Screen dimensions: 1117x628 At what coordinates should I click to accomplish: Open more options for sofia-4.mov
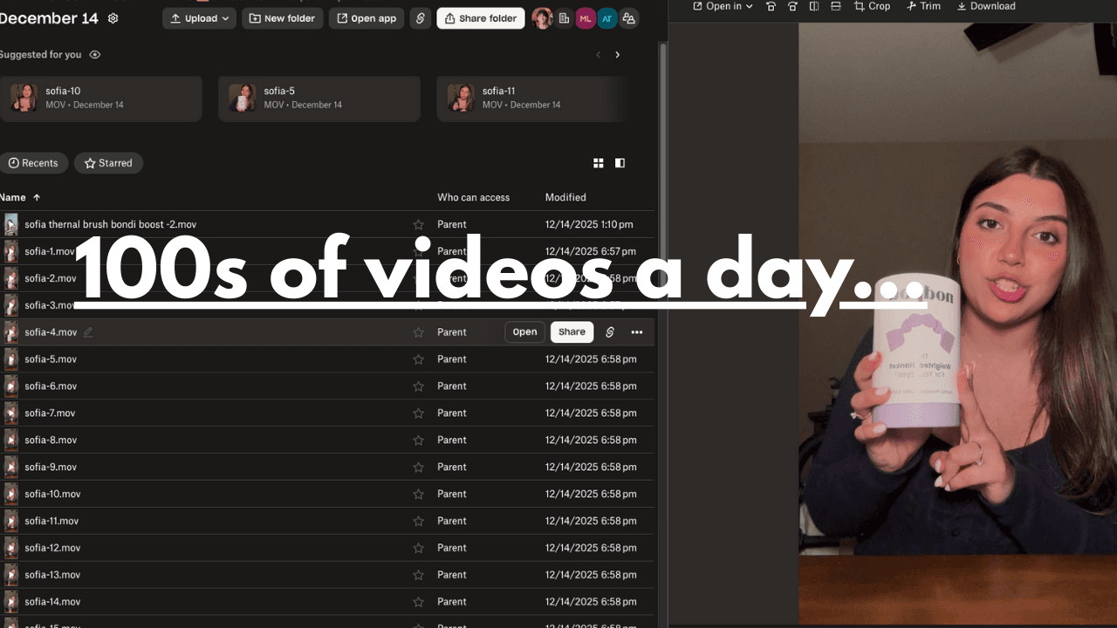point(637,332)
